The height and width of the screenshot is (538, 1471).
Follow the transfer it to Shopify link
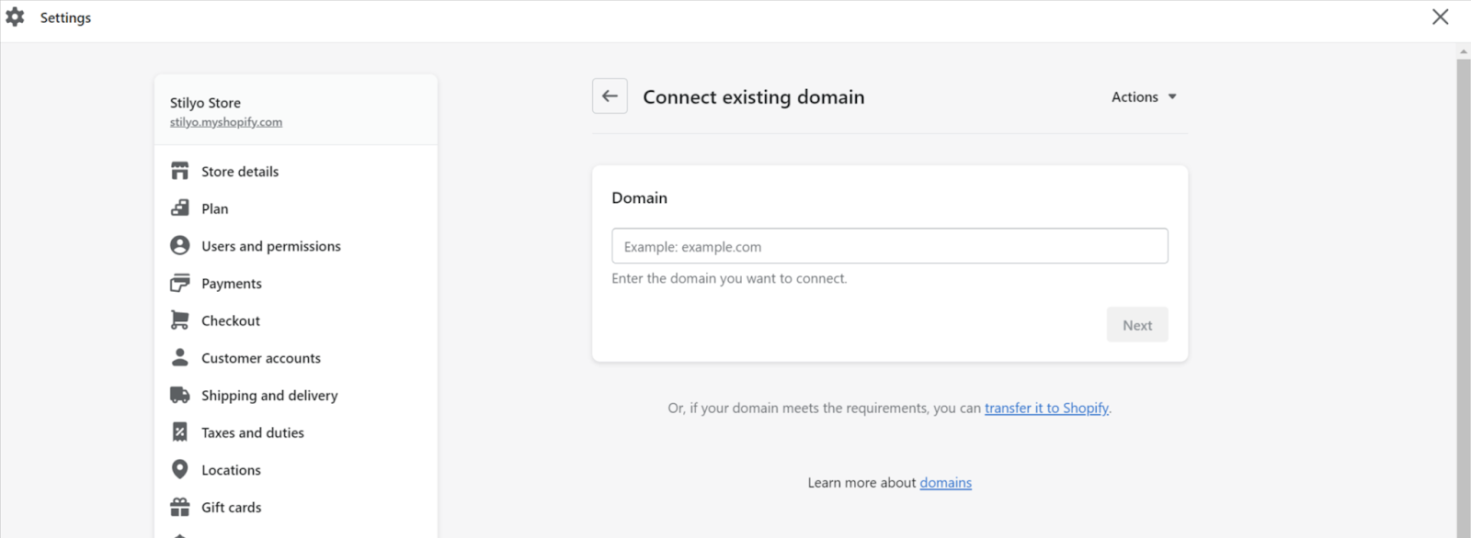[x=1046, y=408]
